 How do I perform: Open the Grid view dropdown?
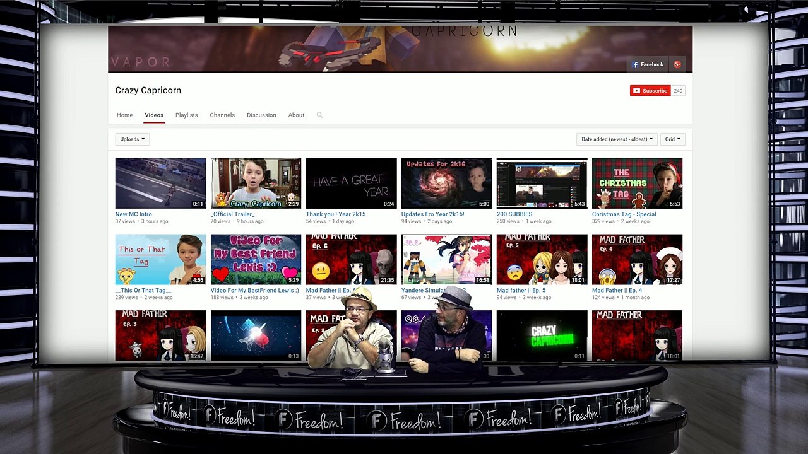672,139
